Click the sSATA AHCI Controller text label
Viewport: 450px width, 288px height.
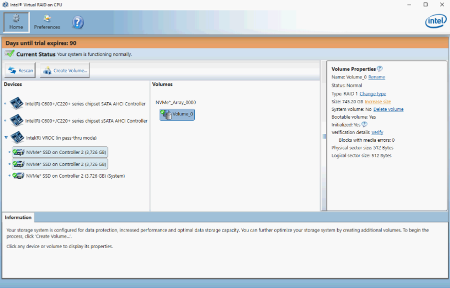point(86,121)
